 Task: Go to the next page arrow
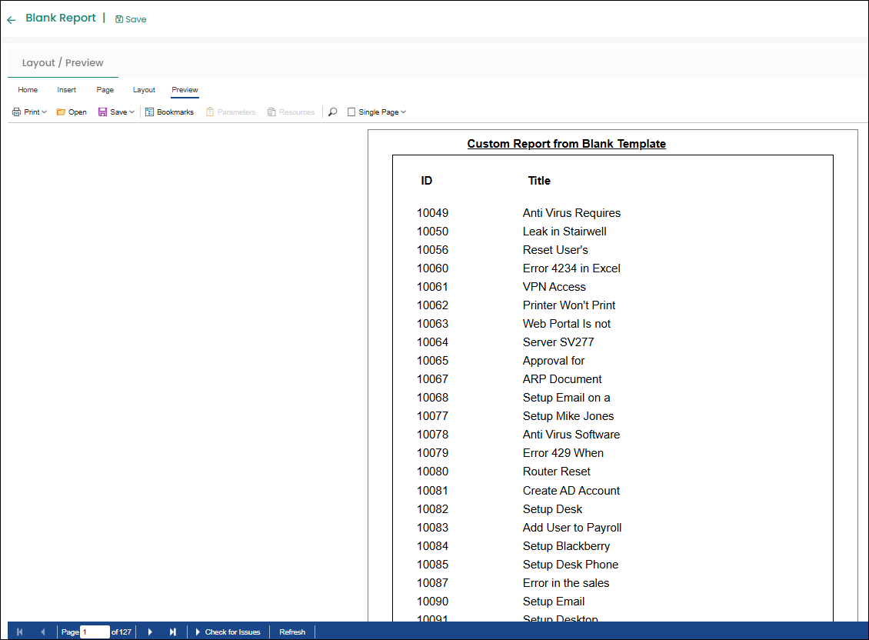coord(150,632)
